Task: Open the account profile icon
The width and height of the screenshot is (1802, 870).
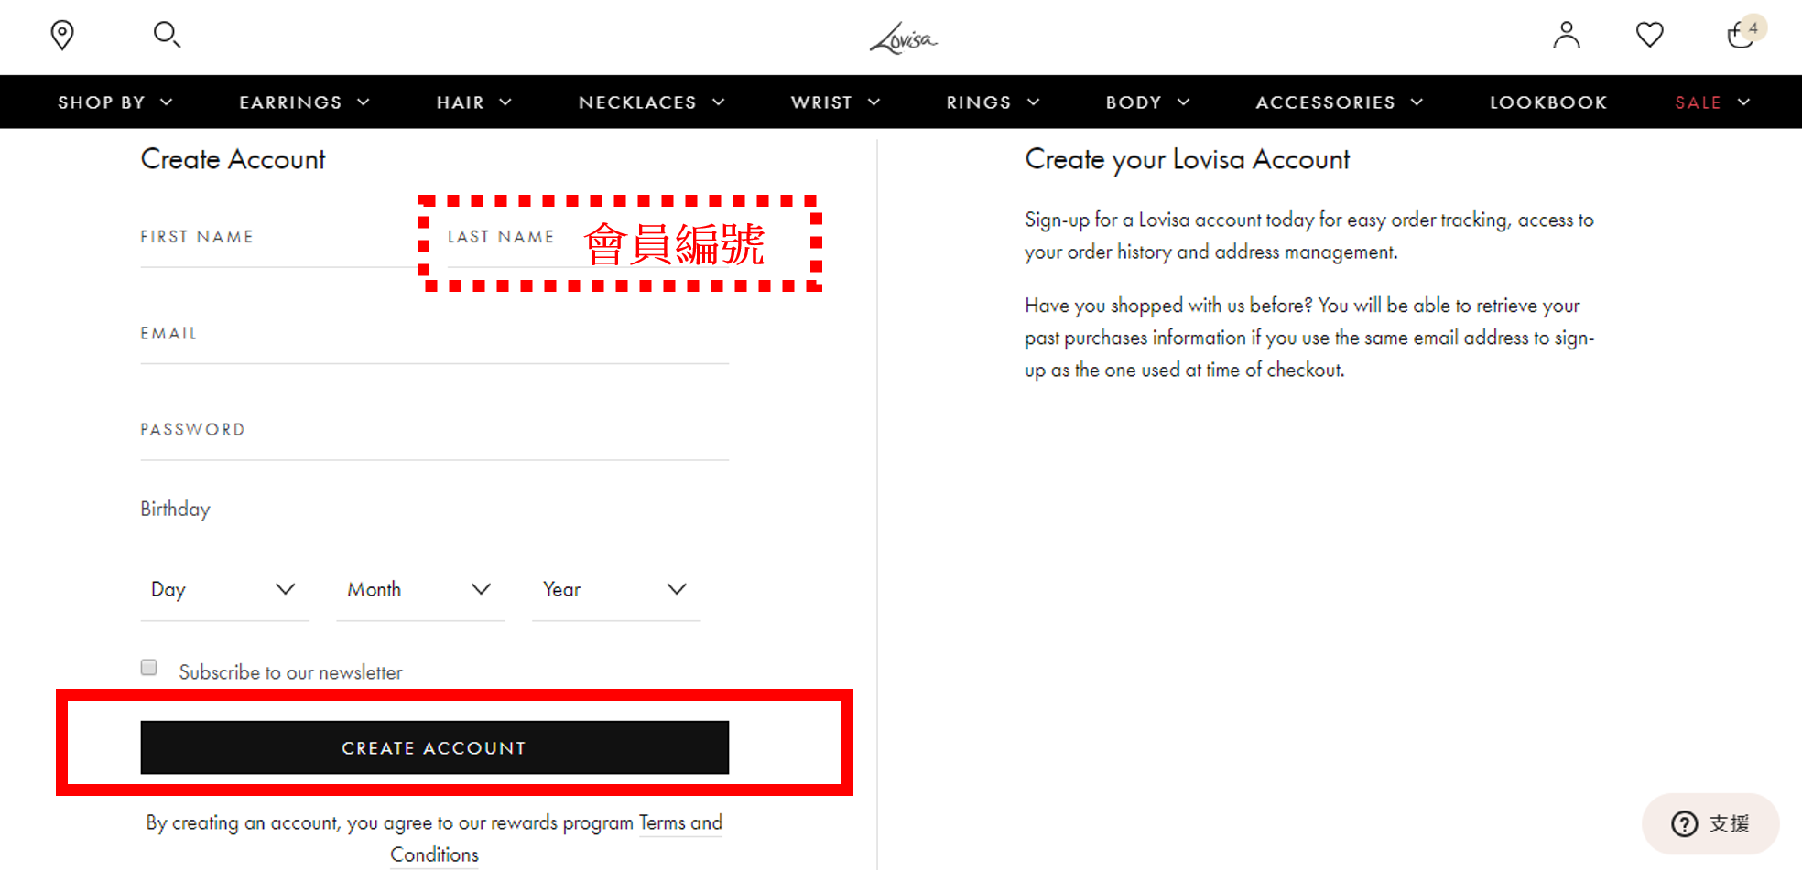Action: click(1566, 35)
